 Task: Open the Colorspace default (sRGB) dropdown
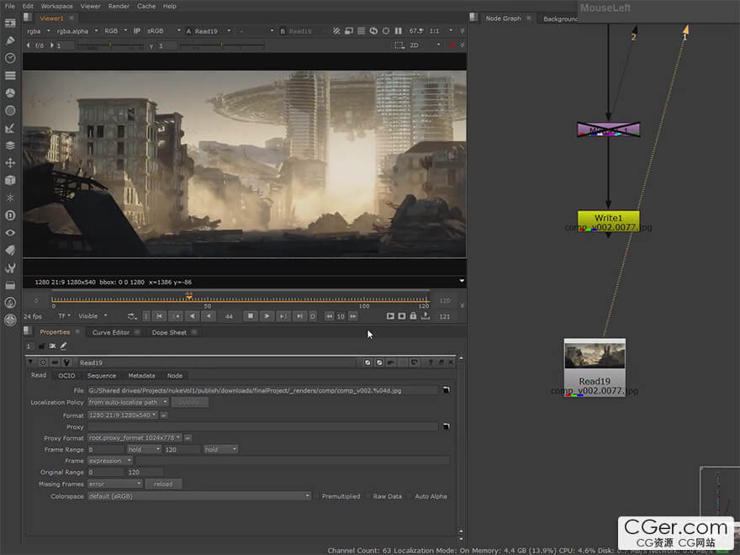point(199,496)
